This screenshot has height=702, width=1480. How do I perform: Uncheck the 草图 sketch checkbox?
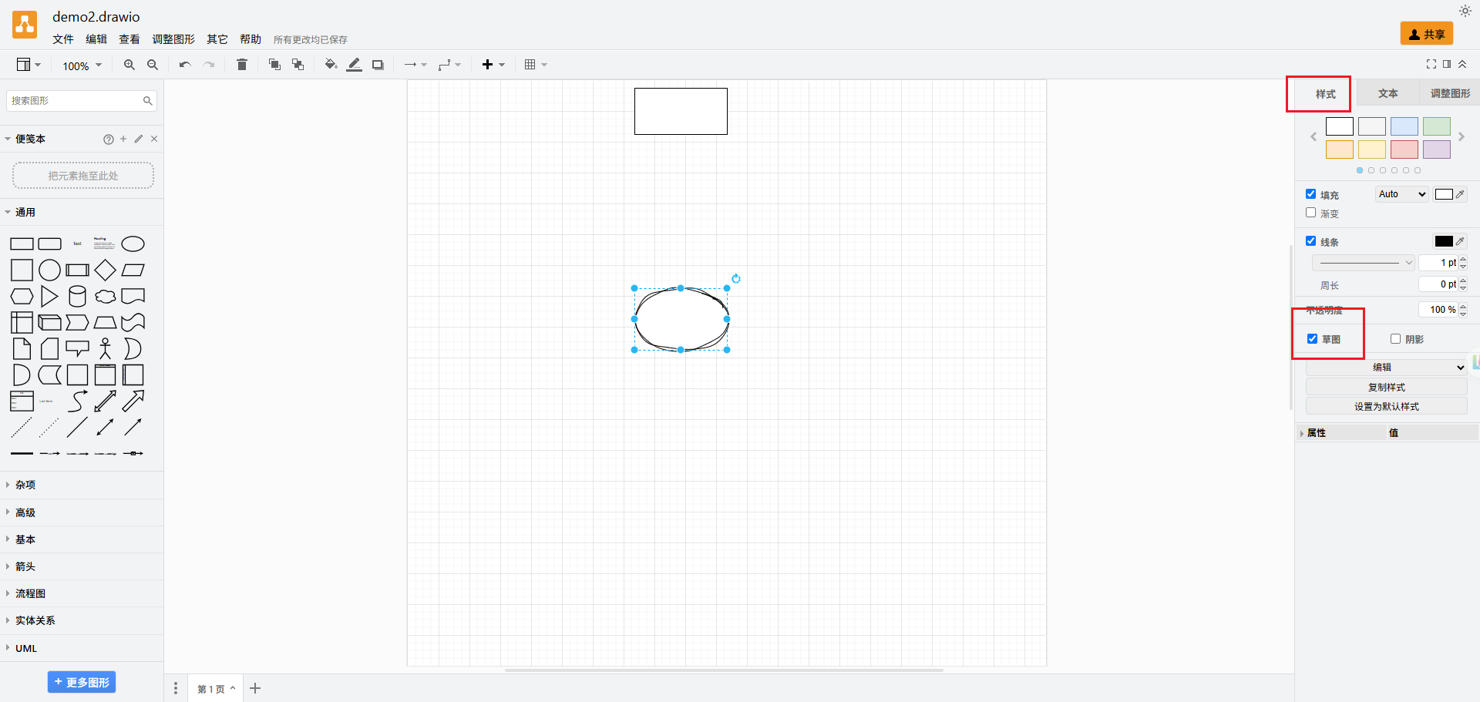(x=1313, y=339)
